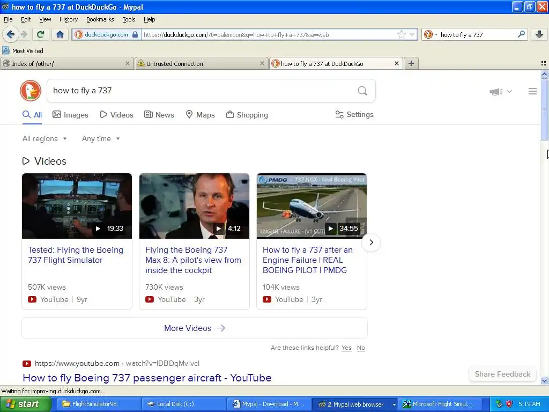
Task: Open the Home page icon
Action: pyautogui.click(x=60, y=34)
